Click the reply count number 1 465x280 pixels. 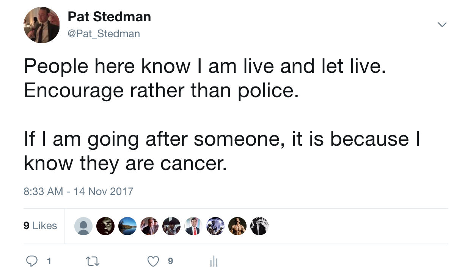click(49, 261)
